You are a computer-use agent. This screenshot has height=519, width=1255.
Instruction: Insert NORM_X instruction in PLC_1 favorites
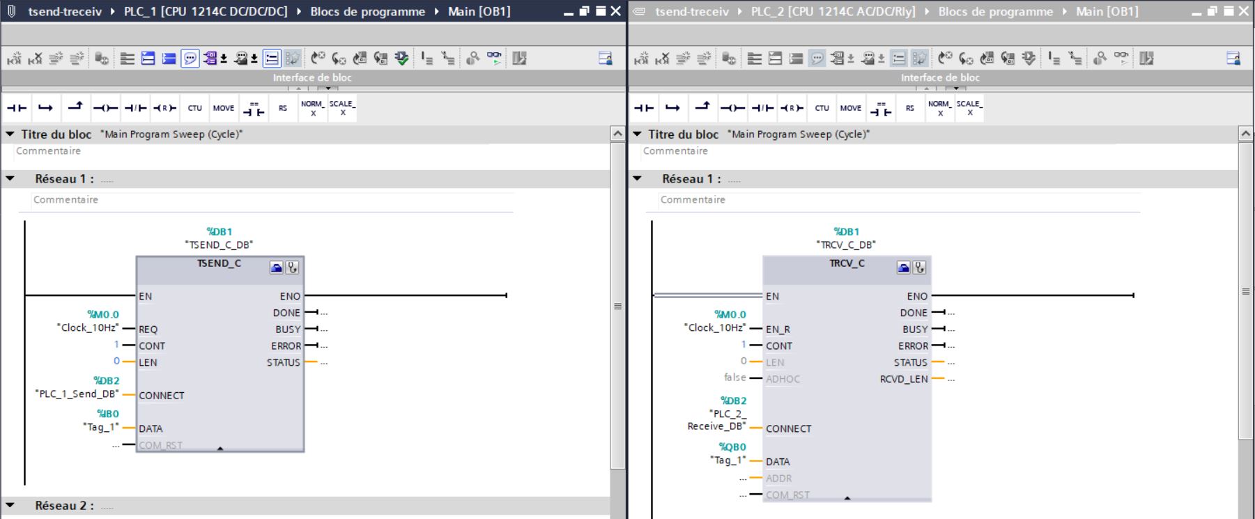click(312, 108)
